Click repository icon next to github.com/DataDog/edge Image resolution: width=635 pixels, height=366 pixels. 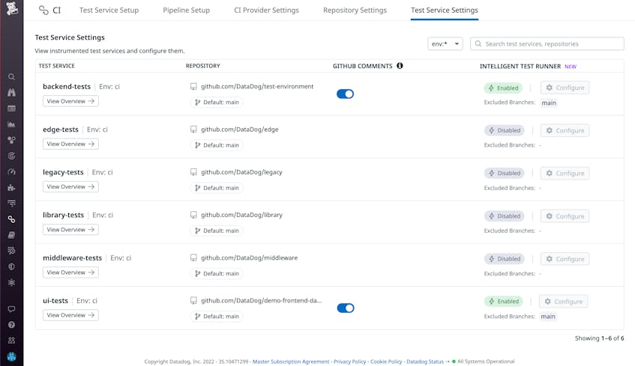click(193, 129)
